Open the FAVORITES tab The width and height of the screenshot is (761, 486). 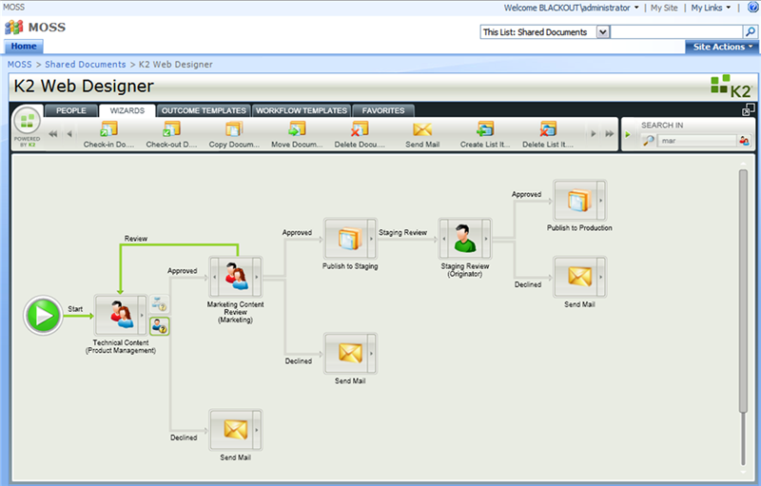click(383, 110)
